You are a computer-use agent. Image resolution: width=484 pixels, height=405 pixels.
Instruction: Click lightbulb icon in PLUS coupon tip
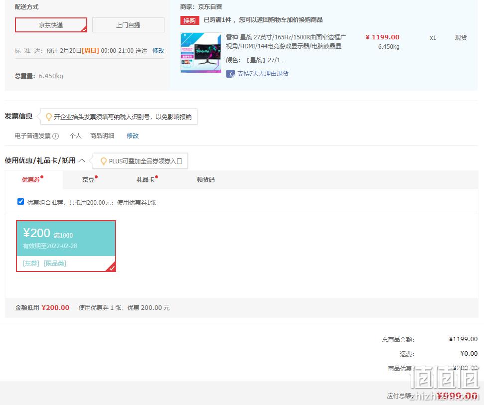(104, 161)
